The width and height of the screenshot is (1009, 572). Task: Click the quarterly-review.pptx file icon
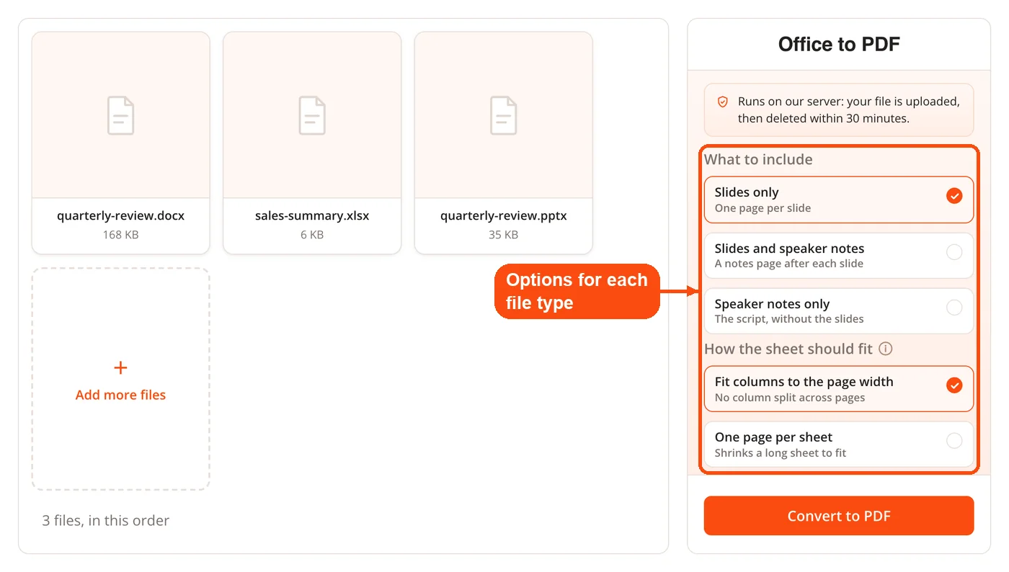(504, 115)
